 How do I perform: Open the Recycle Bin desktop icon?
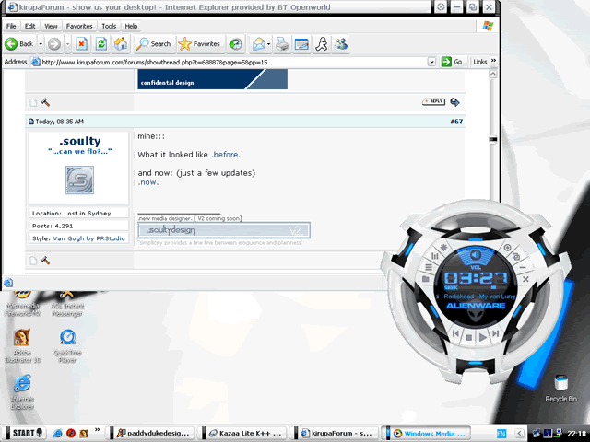click(x=560, y=389)
